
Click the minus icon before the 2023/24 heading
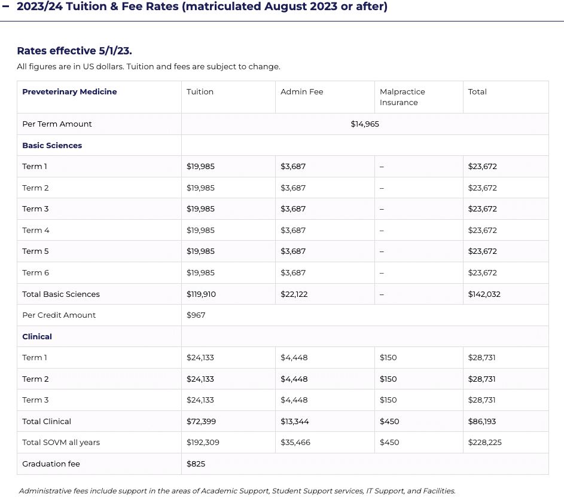point(6,7)
